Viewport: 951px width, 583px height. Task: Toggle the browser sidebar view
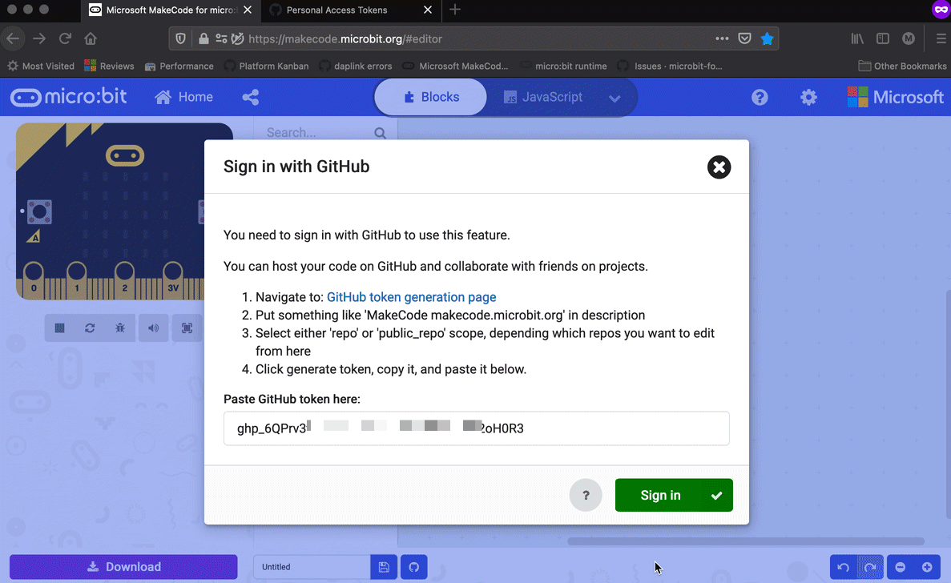coord(882,38)
